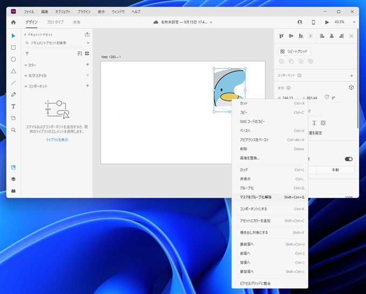This screenshot has height=294, width=366.
Task: Select the Polygon triangle tool
Action: [x=13, y=71]
